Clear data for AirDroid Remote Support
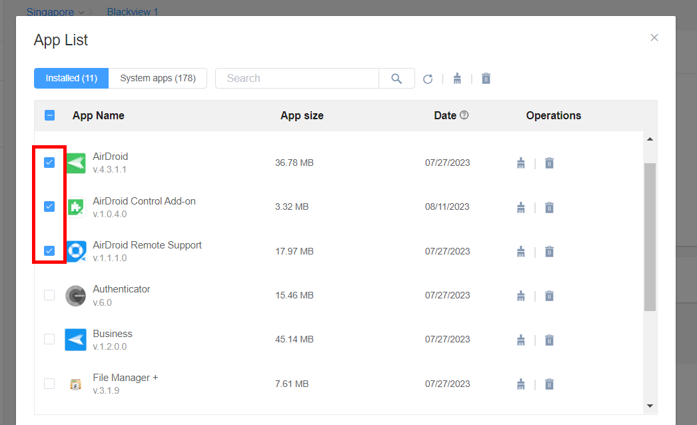The height and width of the screenshot is (425, 697). click(521, 252)
